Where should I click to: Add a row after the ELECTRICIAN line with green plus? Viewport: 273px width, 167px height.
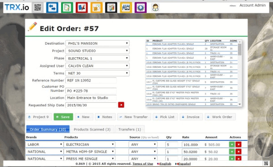(x=232, y=144)
